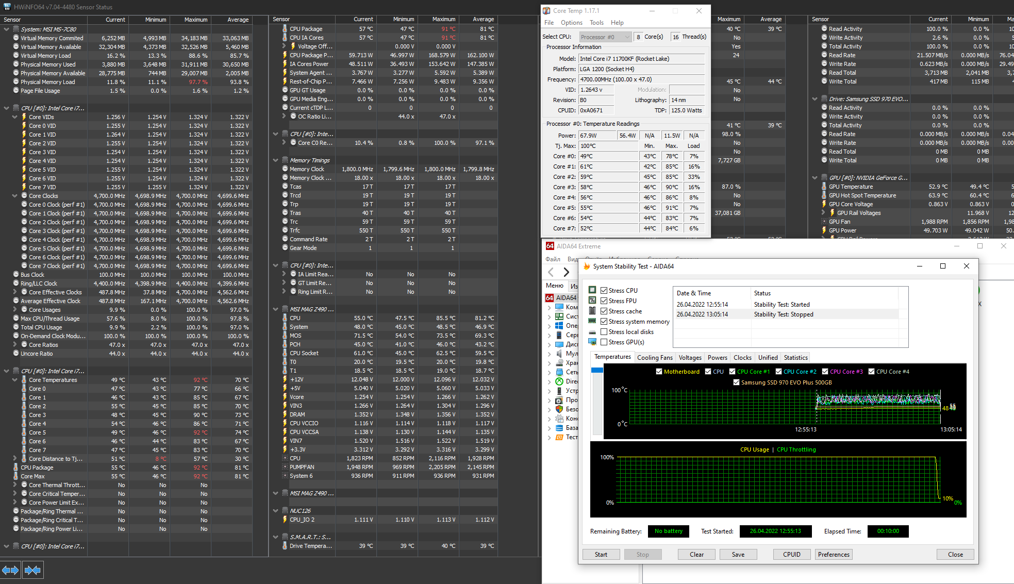Enable the Stress local disks checkbox
Screen dimensions: 1014x584
pyautogui.click(x=604, y=332)
